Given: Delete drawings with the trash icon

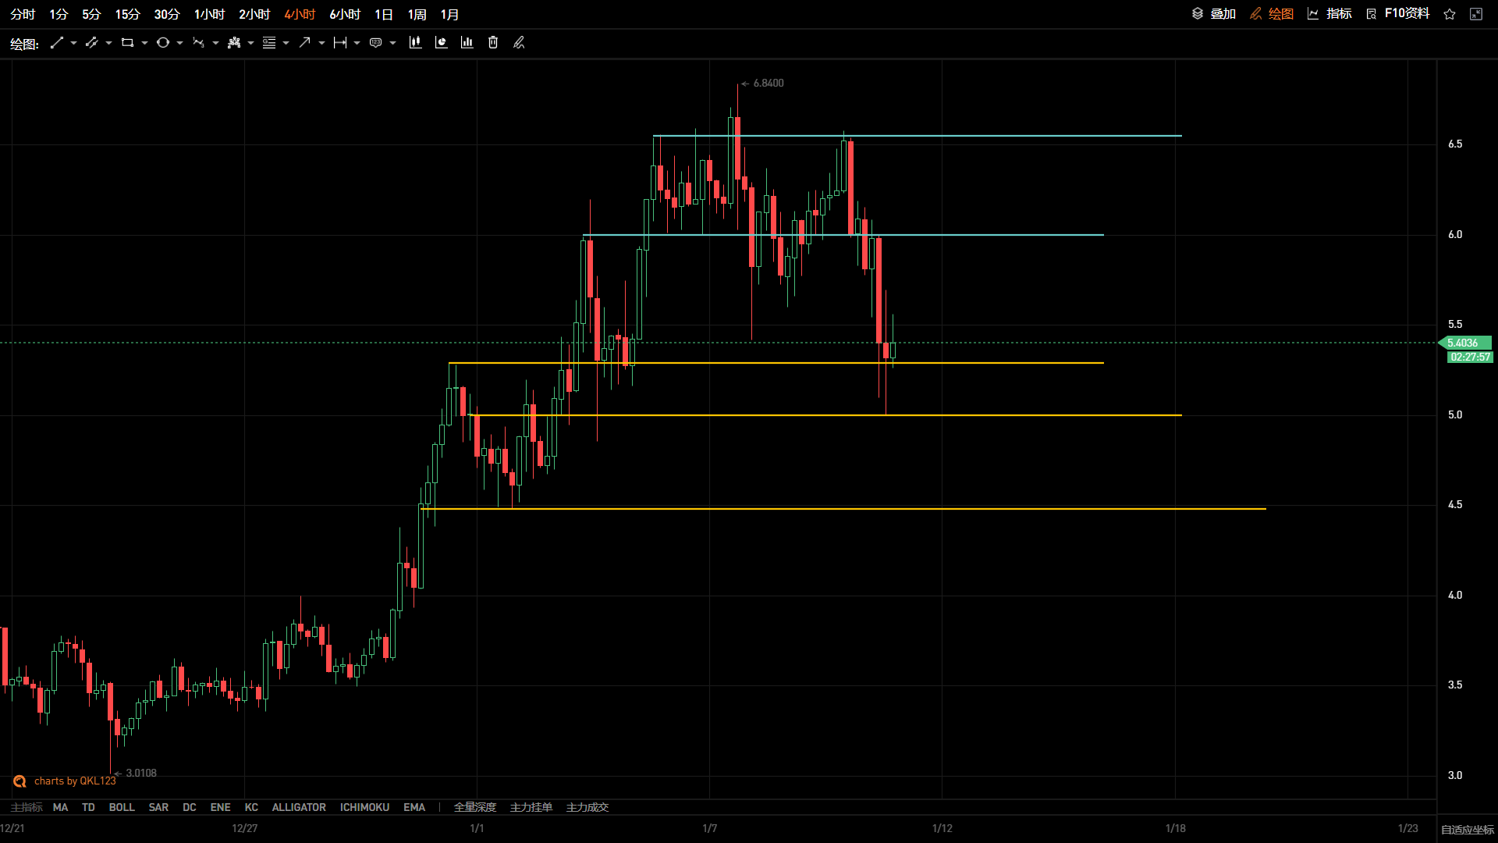Looking at the screenshot, I should (x=493, y=43).
